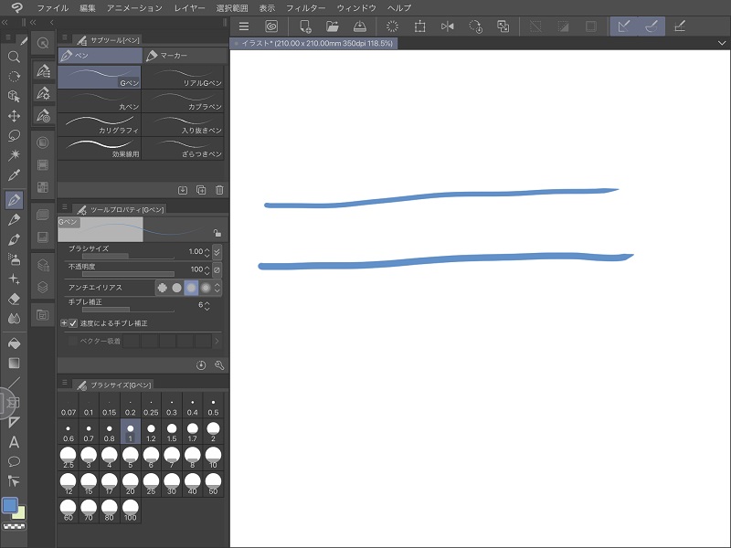Select the Balloon tool
Screen dimensions: 731x548
(14, 461)
